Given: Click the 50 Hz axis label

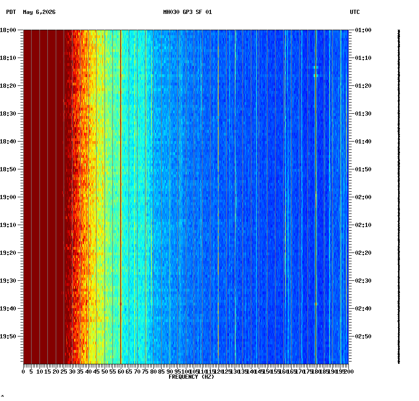Looking at the screenshot, I should 105,372.
